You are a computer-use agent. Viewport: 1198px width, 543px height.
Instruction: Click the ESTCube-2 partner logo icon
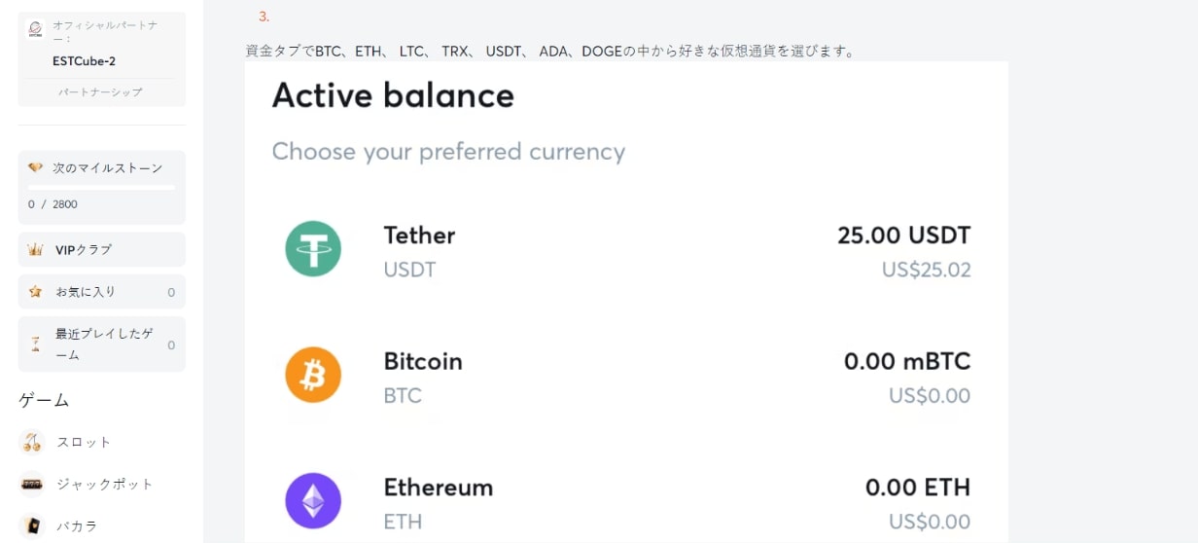pos(35,29)
